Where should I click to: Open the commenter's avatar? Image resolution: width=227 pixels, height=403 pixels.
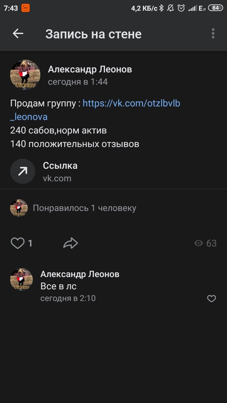[x=21, y=279]
